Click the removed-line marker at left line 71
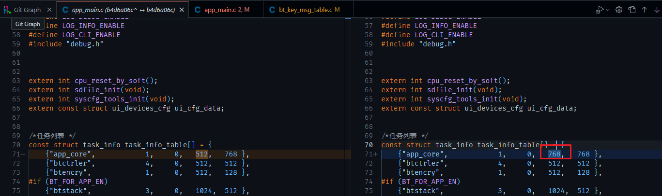This screenshot has height=196, width=662. (x=23, y=154)
